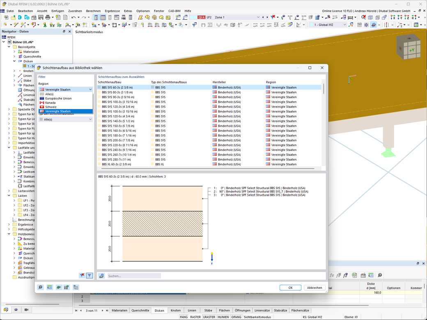Image resolution: width=427 pixels, height=320 pixels.
Task: Click the Abbrechen button
Action: [x=315, y=288]
